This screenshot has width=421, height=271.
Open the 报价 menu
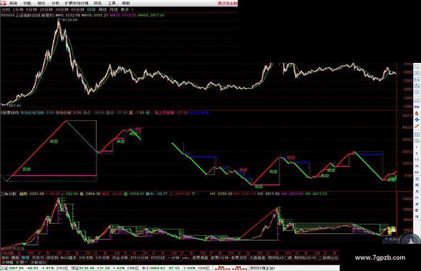pyautogui.click(x=41, y=3)
